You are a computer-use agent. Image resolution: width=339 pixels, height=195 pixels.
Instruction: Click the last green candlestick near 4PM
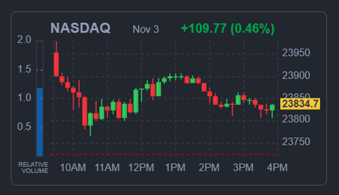pyautogui.click(x=272, y=107)
